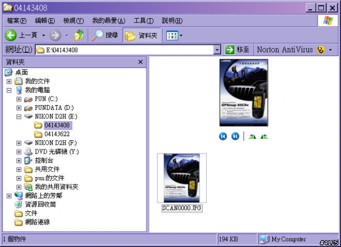This screenshot has width=341, height=247.
Task: Open the 檢視(V) menu
Action: click(74, 21)
